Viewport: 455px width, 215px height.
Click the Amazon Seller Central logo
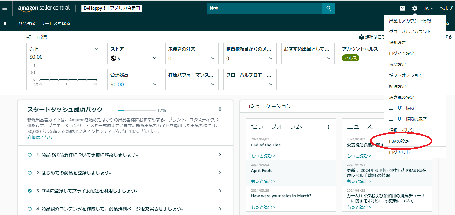click(44, 9)
